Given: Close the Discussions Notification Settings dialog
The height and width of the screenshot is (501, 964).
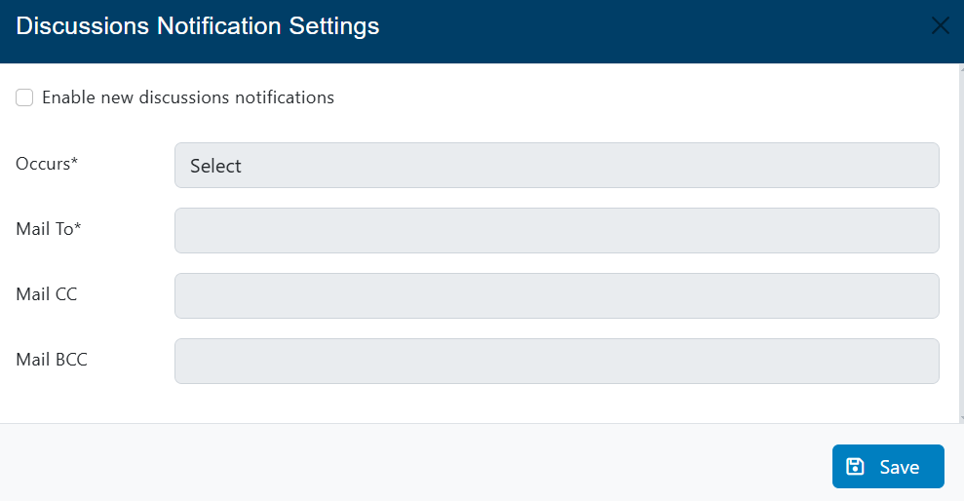Looking at the screenshot, I should (x=941, y=26).
